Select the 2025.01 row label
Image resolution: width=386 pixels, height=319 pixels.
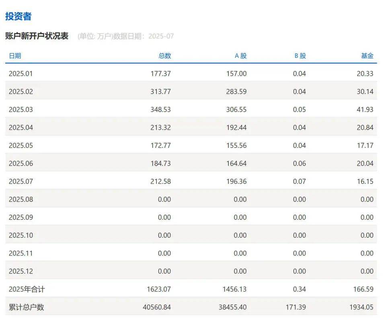[x=21, y=73]
